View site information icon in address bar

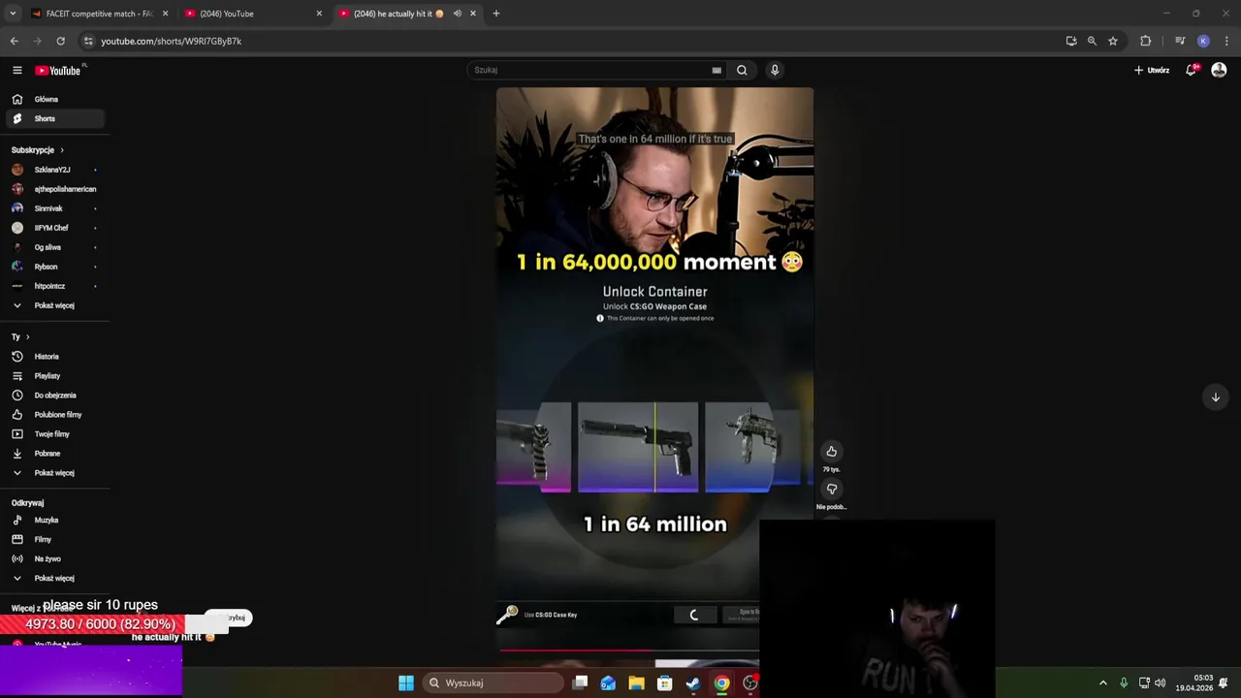pos(88,41)
